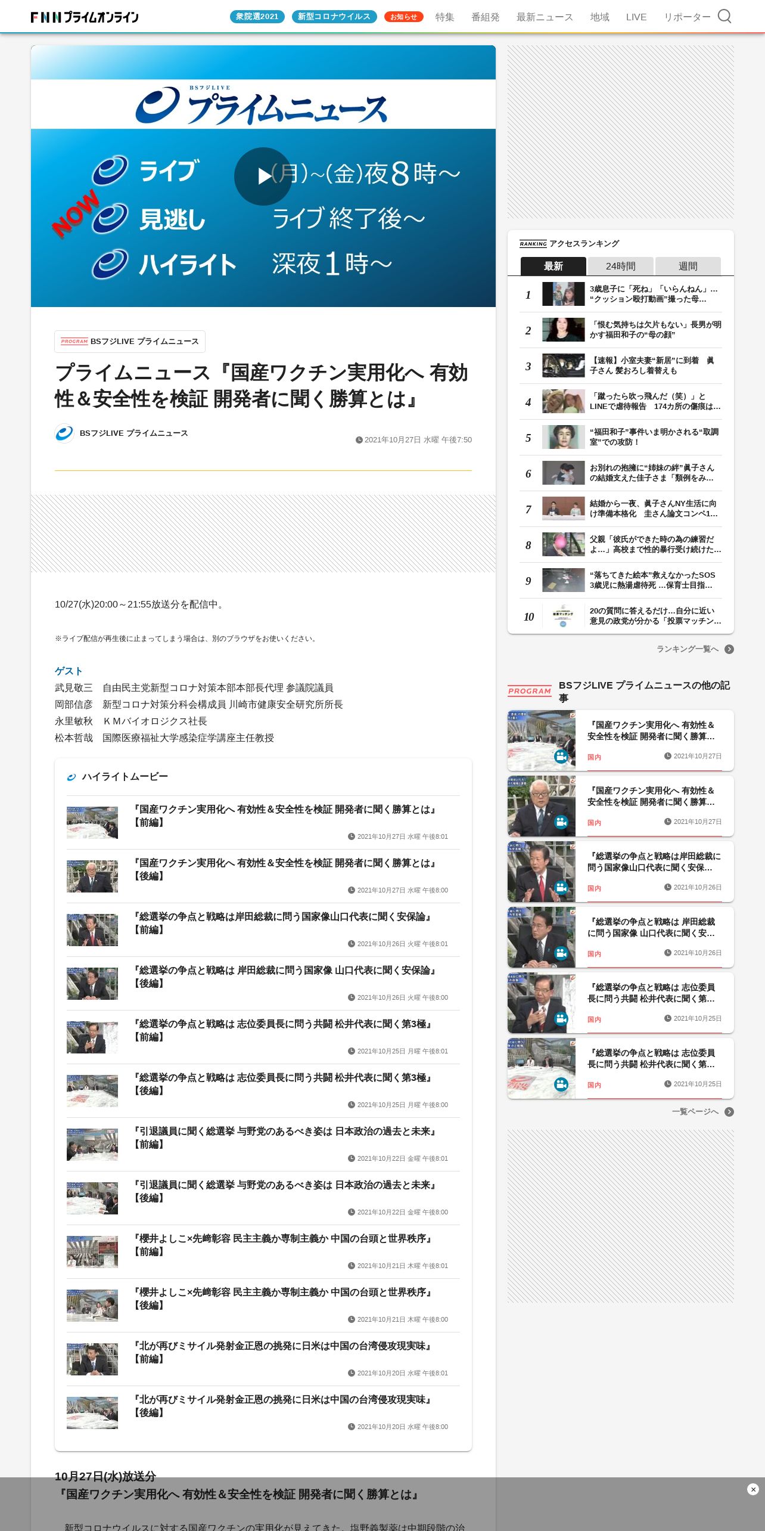The width and height of the screenshot is (765, 1531).
Task: Open the 最新ニュース menu
Action: click(x=545, y=17)
